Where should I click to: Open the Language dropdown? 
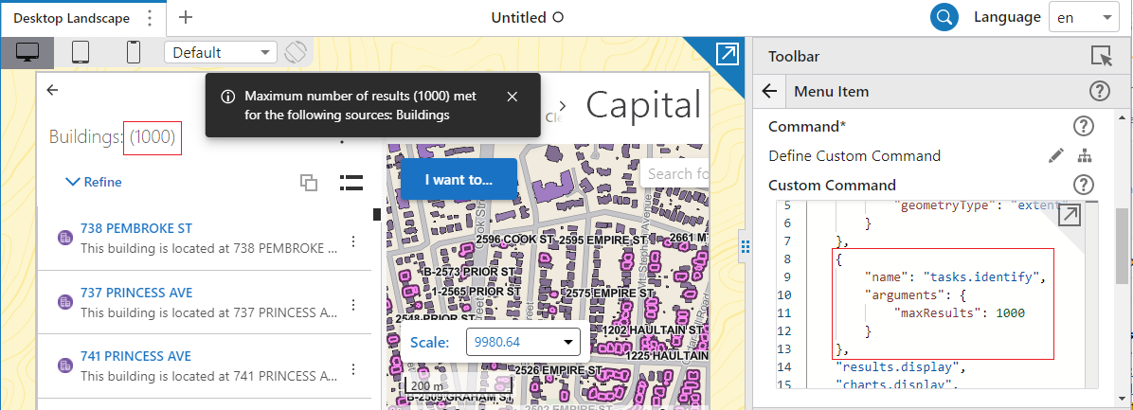(1084, 18)
